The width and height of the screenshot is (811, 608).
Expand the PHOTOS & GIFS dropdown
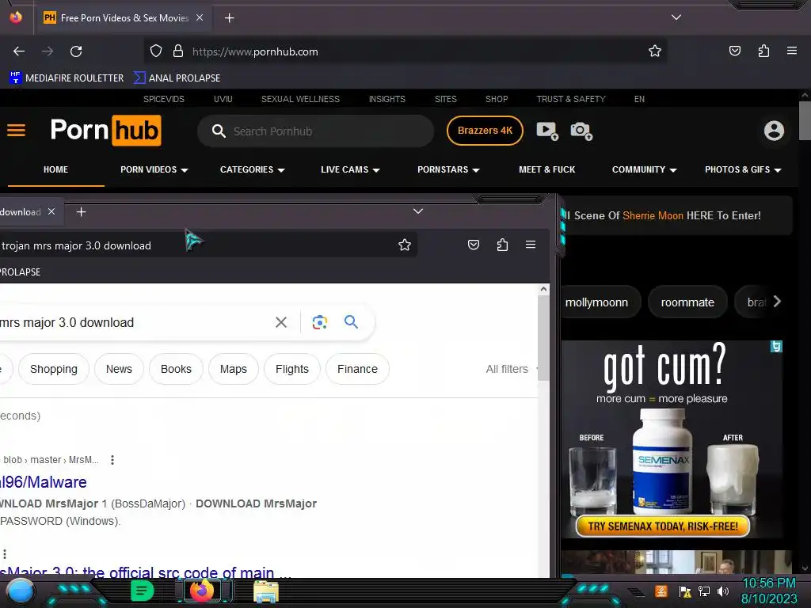(743, 169)
